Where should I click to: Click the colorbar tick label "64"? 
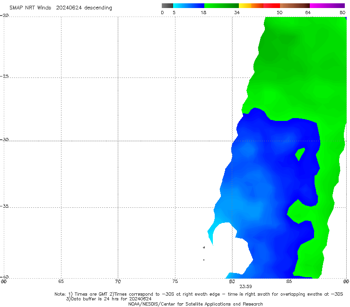pos(308,12)
